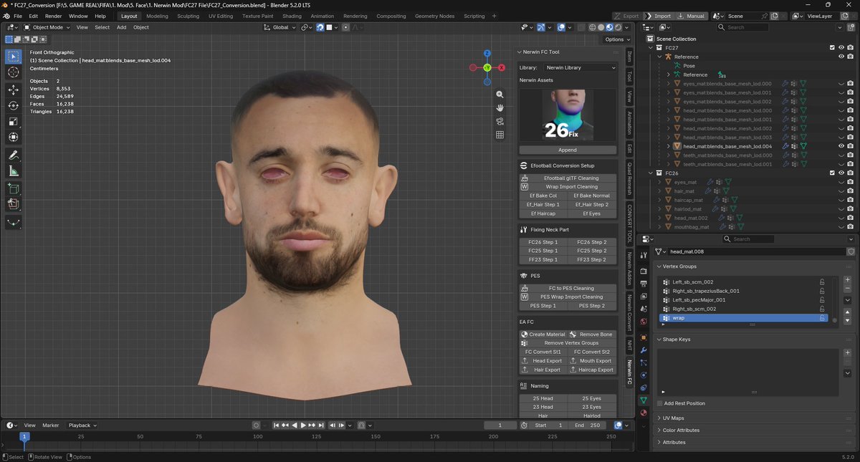Screen dimensions: 860x462
Task: Click the zoom magnifier viewport icon
Action: (x=500, y=95)
